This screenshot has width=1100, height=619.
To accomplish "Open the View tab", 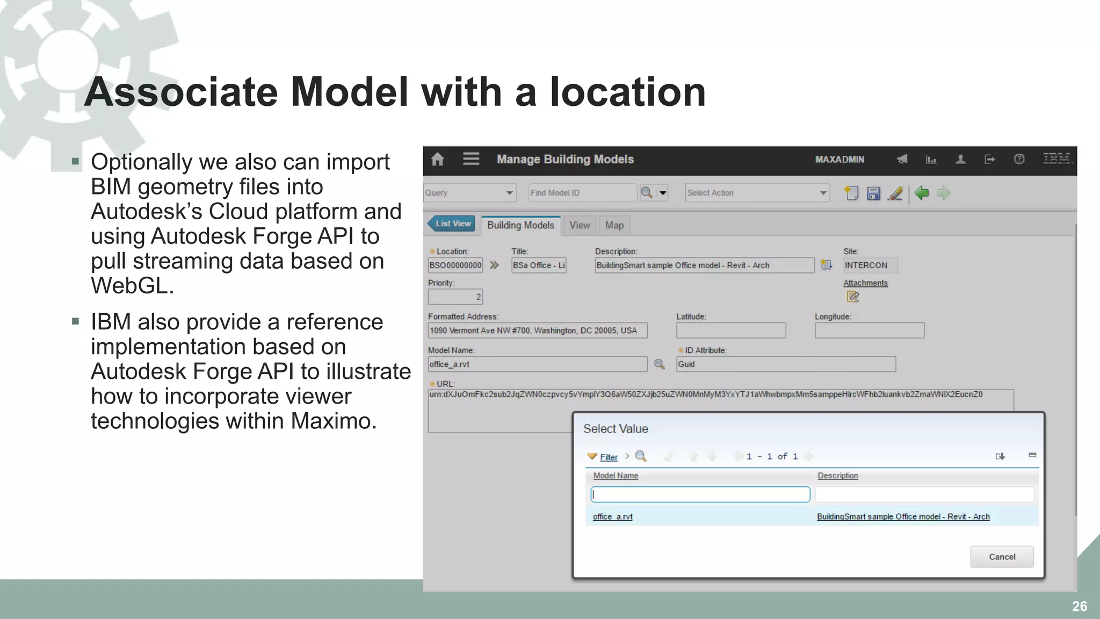I will click(x=580, y=225).
